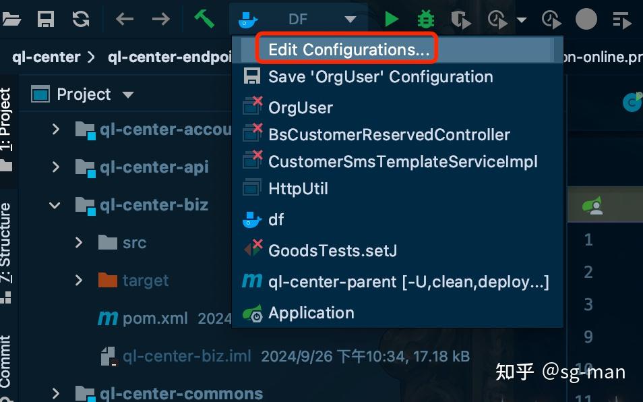The width and height of the screenshot is (643, 402).
Task: Click the Synchronize refresh icon
Action: click(81, 19)
